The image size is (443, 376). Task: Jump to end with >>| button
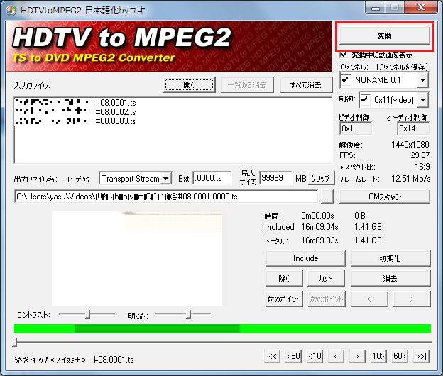tap(421, 355)
